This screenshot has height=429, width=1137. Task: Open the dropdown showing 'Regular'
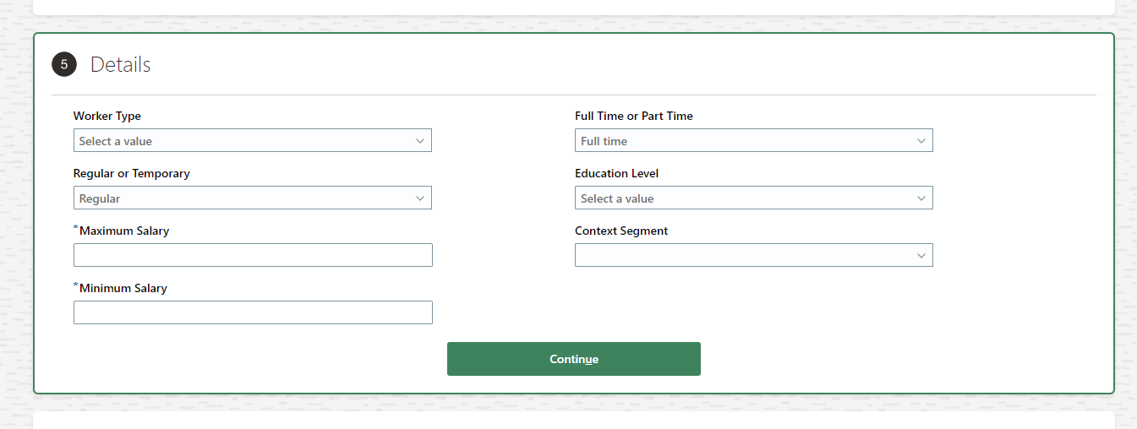(x=253, y=198)
